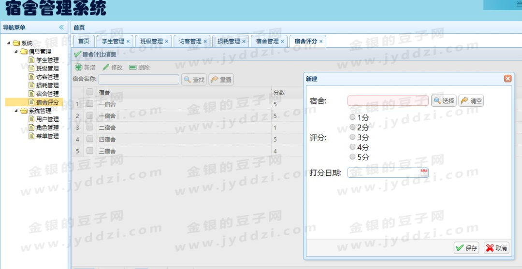Image resolution: width=522 pixels, height=269 pixels.
Task: Close the 学生管理 tab
Action: [128, 42]
